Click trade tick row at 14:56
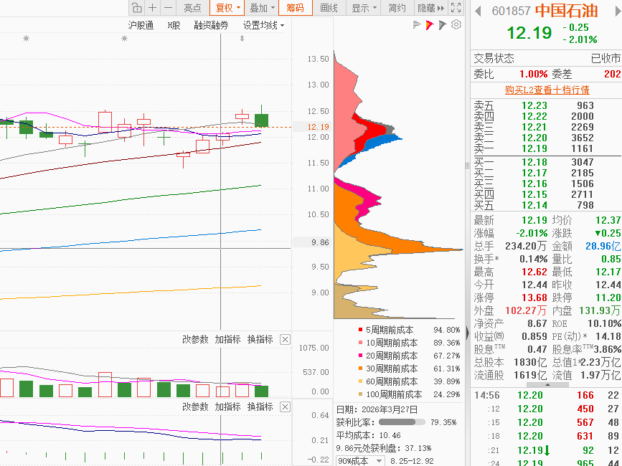The width and height of the screenshot is (622, 466). tap(547, 396)
